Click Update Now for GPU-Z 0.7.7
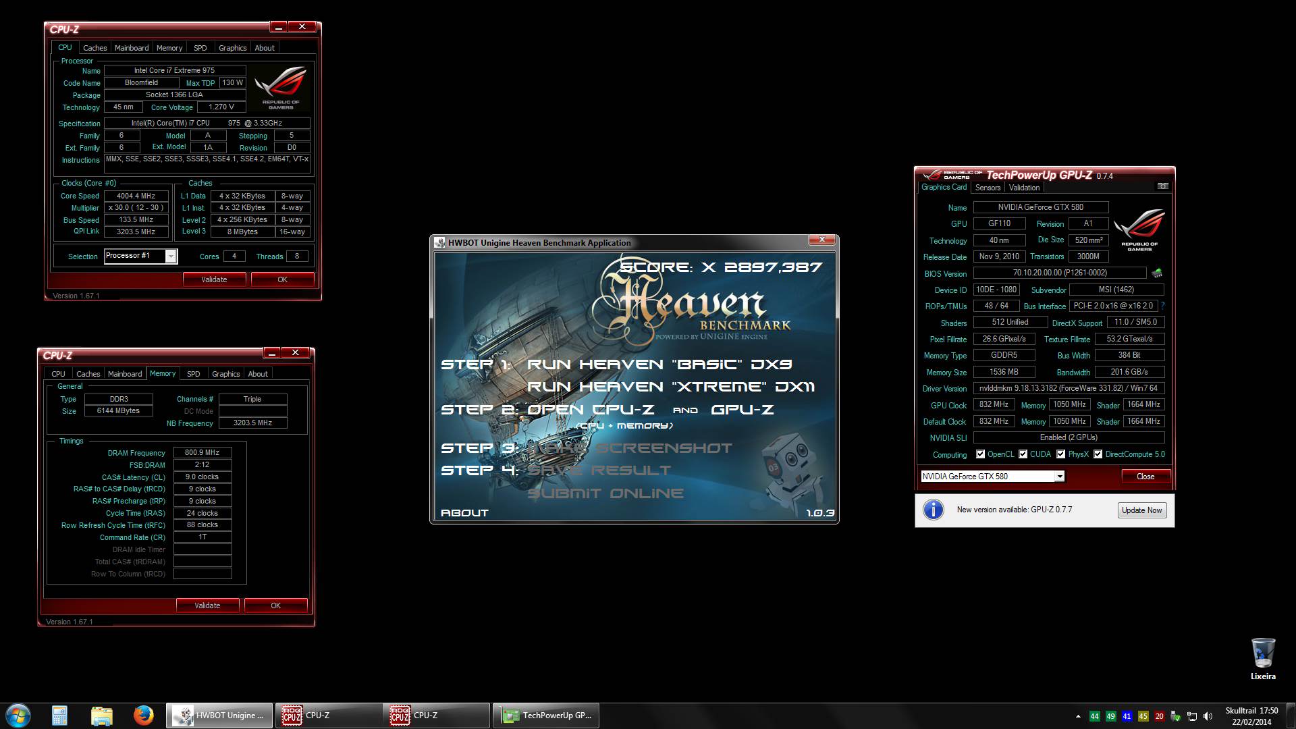1296x729 pixels. (x=1141, y=510)
